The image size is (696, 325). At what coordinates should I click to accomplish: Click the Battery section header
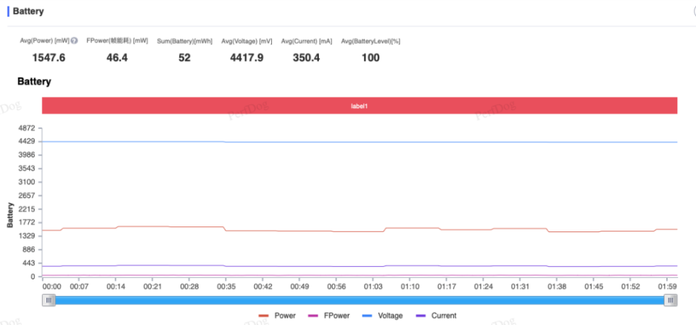tap(28, 11)
